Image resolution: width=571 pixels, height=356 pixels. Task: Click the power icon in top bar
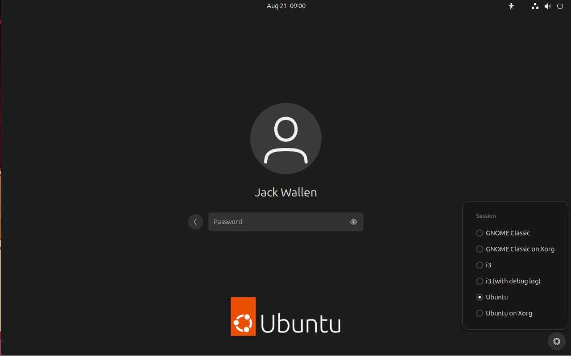pos(560,6)
